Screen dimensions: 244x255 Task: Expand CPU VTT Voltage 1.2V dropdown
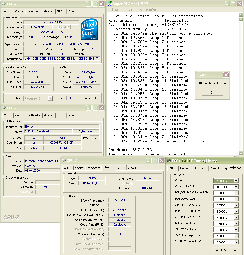[236, 230]
